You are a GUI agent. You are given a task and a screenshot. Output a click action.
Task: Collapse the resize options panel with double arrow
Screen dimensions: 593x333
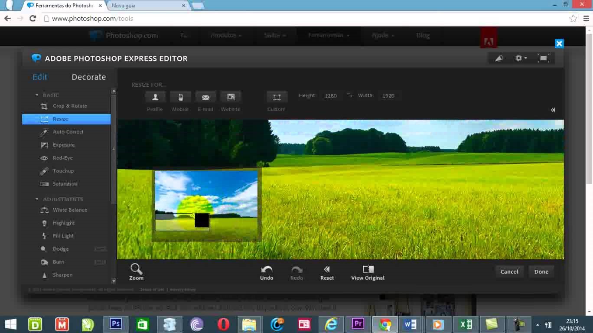[x=553, y=110]
